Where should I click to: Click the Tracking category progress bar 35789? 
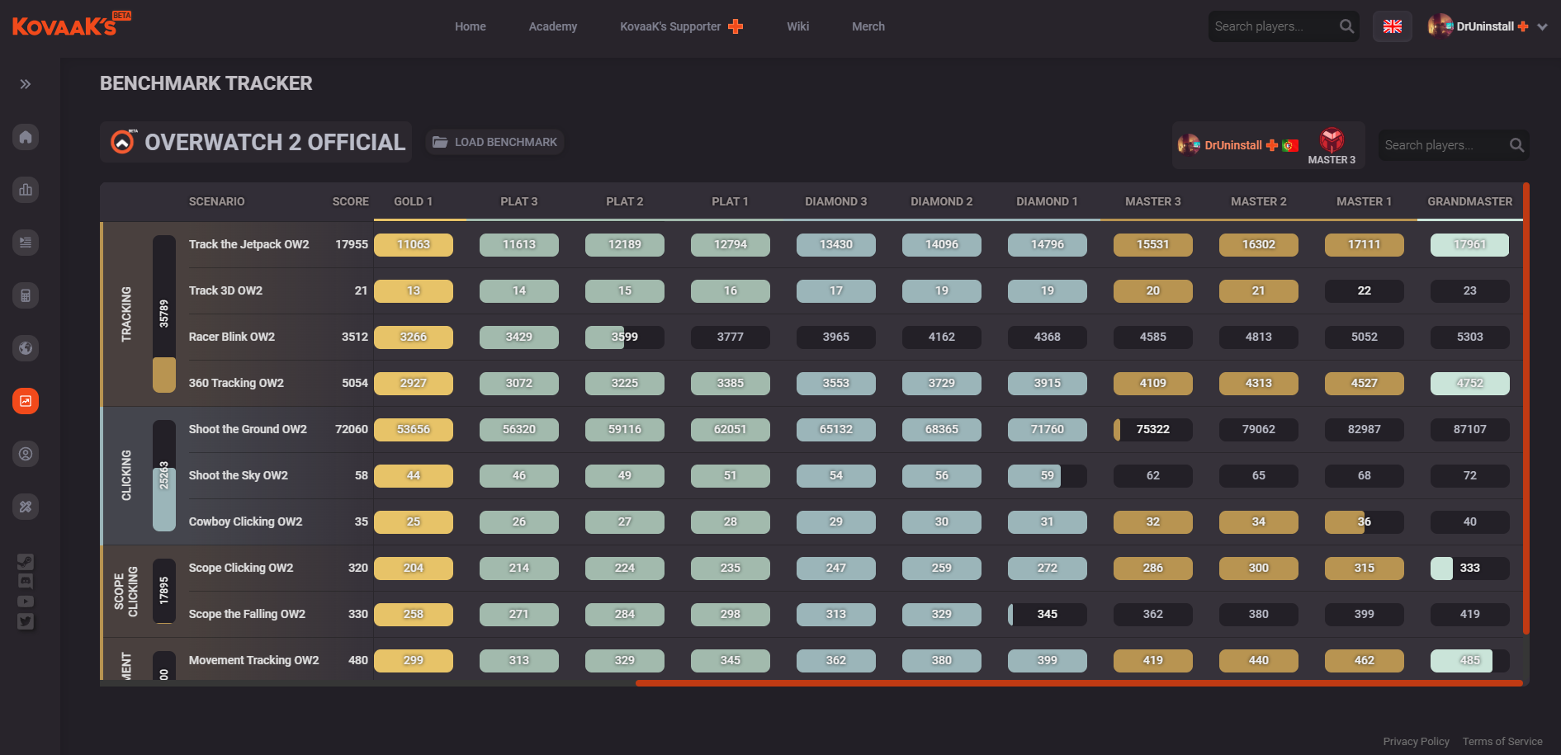164,314
